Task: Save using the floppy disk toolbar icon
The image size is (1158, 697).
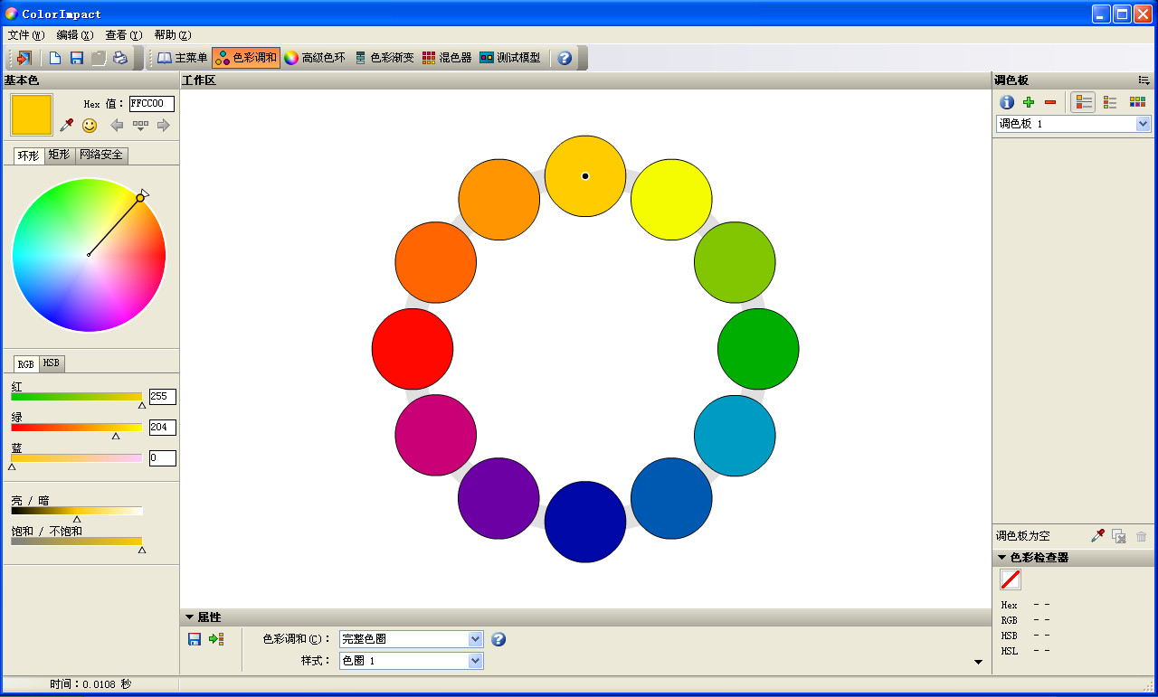Action: point(77,58)
